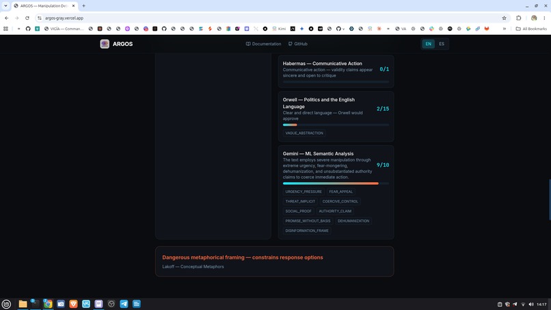
Task: Show more bookmarks chevron
Action: click(505, 29)
